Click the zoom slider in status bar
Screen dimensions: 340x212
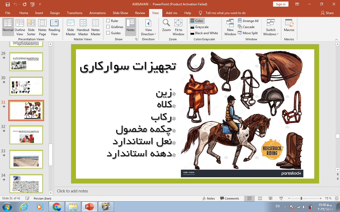tap(301, 198)
